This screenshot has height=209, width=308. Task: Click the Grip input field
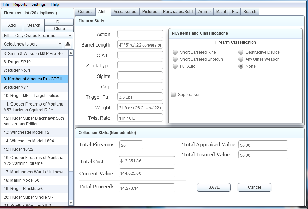click(x=140, y=86)
